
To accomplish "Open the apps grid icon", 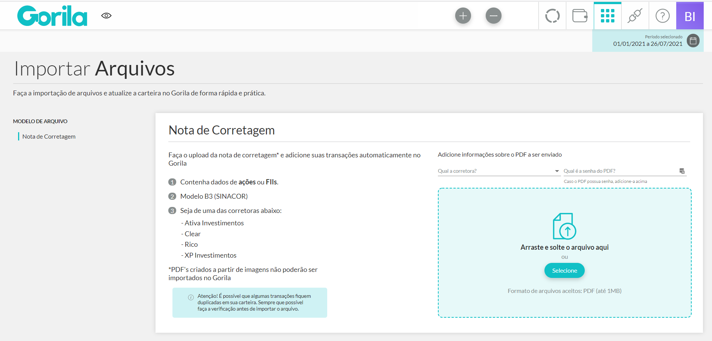I will [608, 16].
